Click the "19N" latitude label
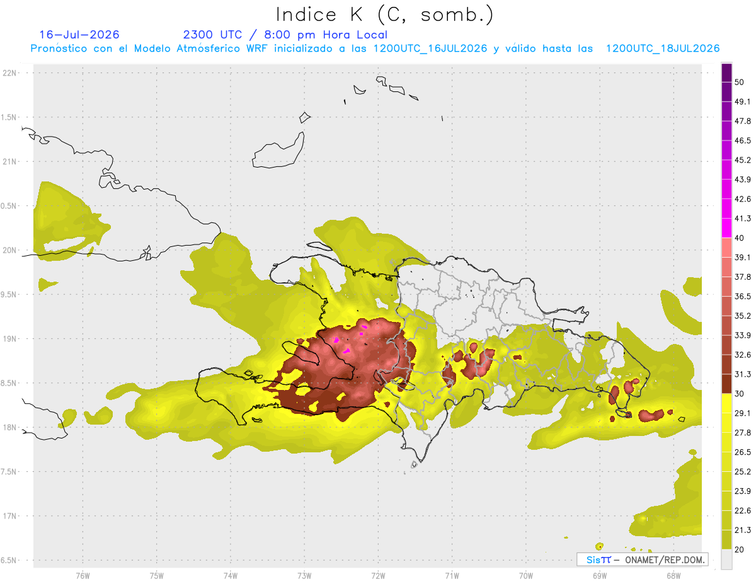Screen dimensions: 756x584 coord(10,339)
